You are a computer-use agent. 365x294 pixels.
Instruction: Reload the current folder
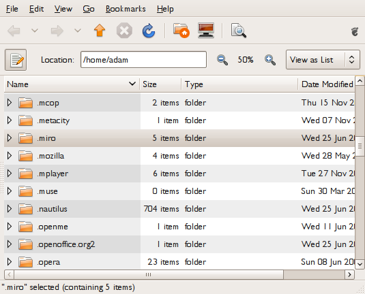pos(149,31)
